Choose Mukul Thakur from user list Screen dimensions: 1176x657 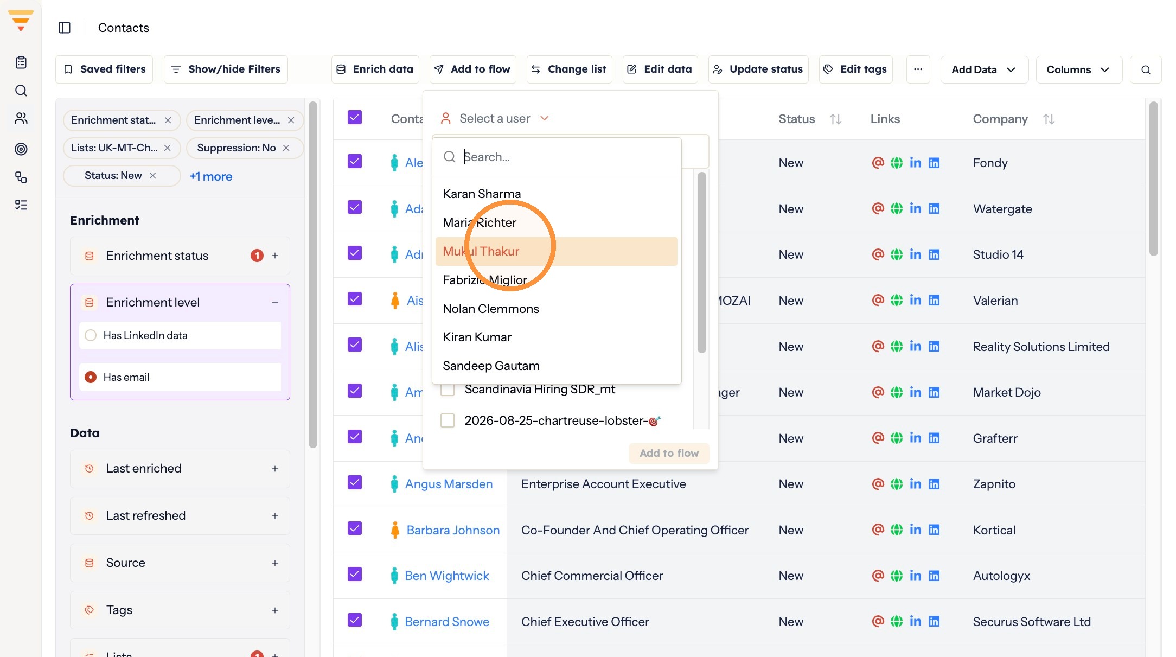556,251
